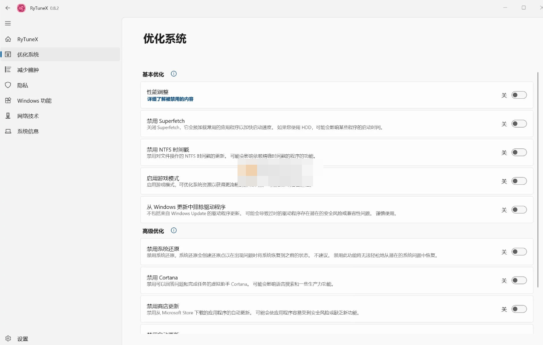This screenshot has width=543, height=345.
Task: Open 网络技术 via its network icon
Action: (7, 116)
